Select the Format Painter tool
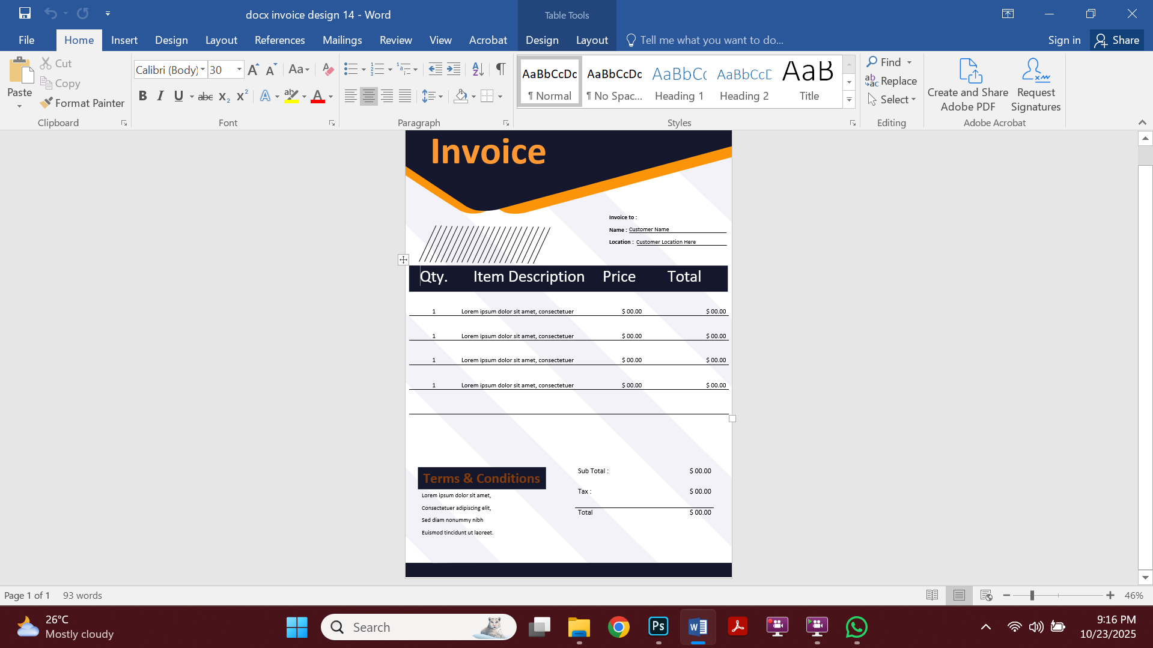Screen dimensions: 1153x648 click(x=82, y=103)
